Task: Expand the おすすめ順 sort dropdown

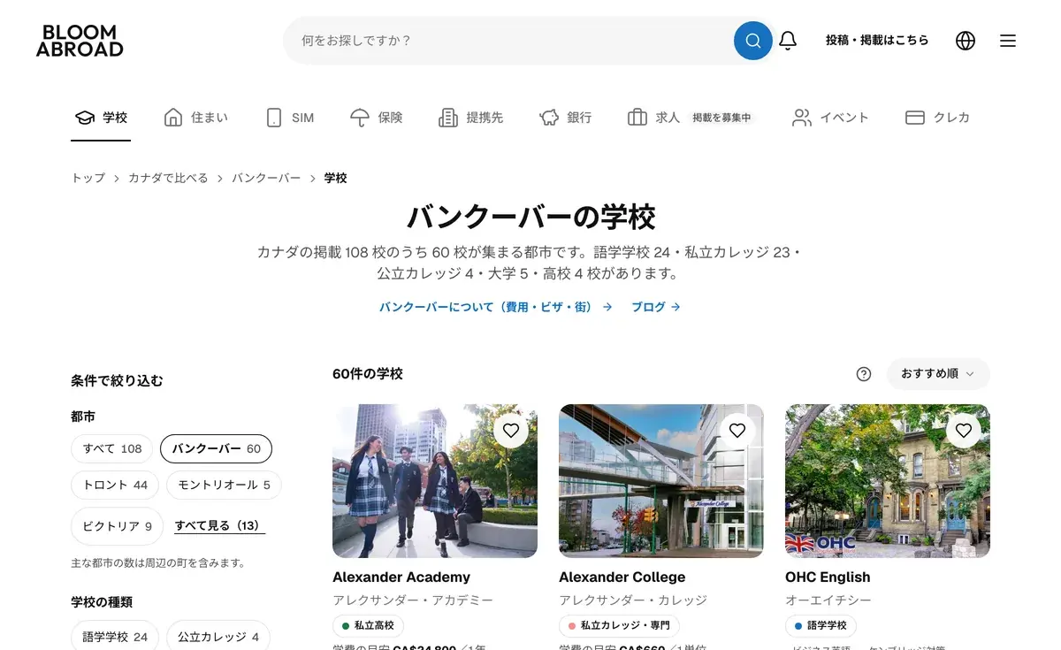Action: [938, 374]
